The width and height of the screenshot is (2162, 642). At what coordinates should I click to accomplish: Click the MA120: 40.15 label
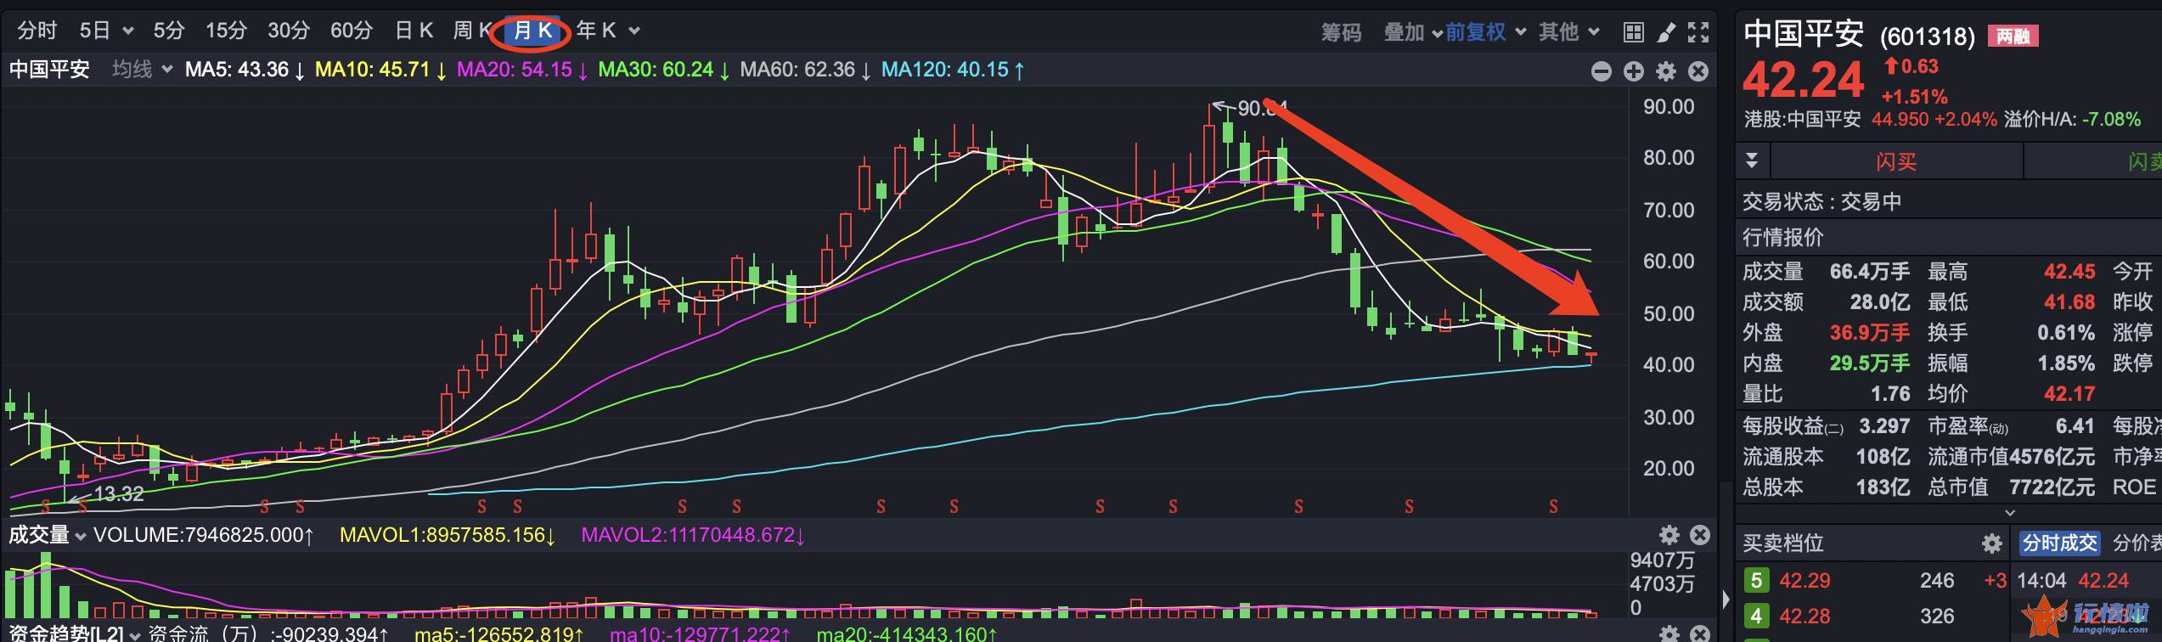954,70
